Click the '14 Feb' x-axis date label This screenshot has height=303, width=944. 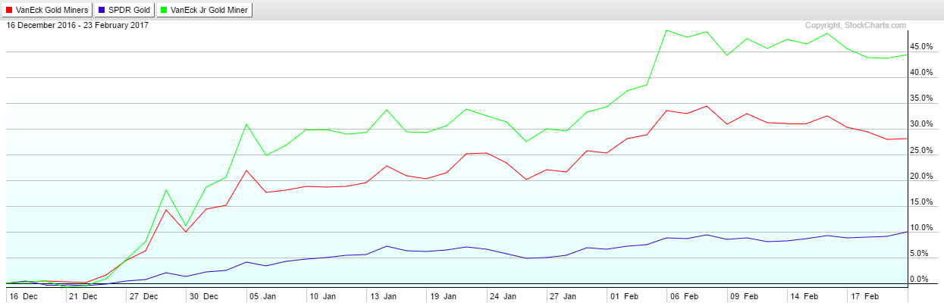pos(802,296)
